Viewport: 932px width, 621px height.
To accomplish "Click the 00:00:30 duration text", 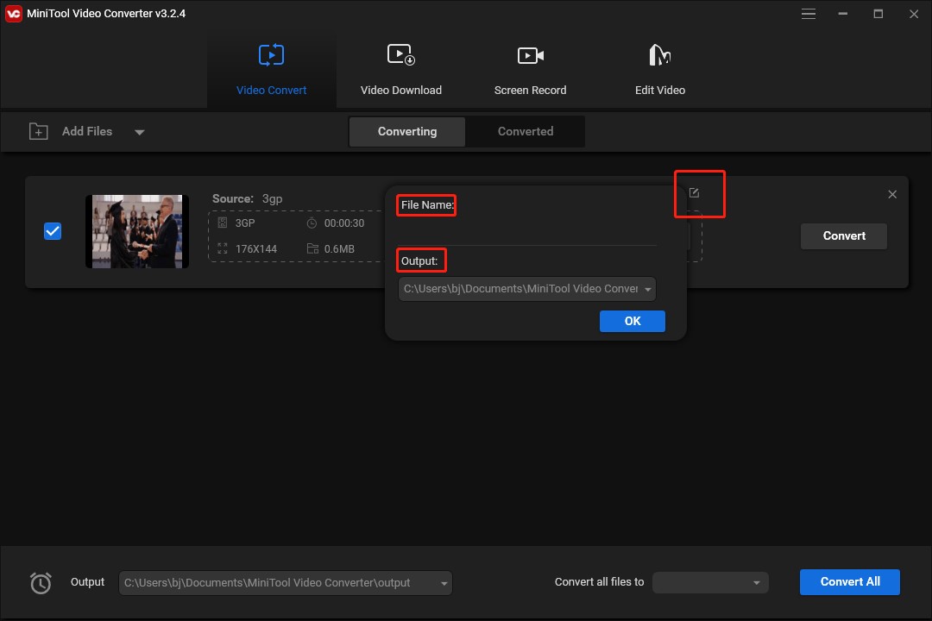I will pos(344,223).
